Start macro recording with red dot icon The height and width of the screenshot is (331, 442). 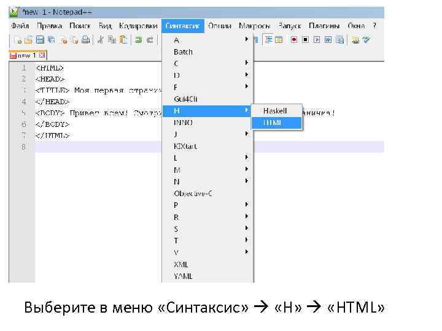click(294, 40)
